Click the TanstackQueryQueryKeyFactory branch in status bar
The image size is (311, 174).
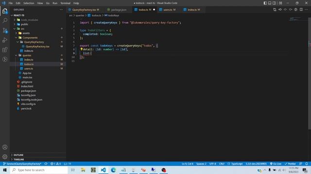pos(22,164)
